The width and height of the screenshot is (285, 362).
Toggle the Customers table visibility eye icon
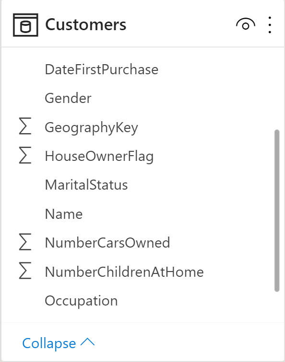(246, 24)
